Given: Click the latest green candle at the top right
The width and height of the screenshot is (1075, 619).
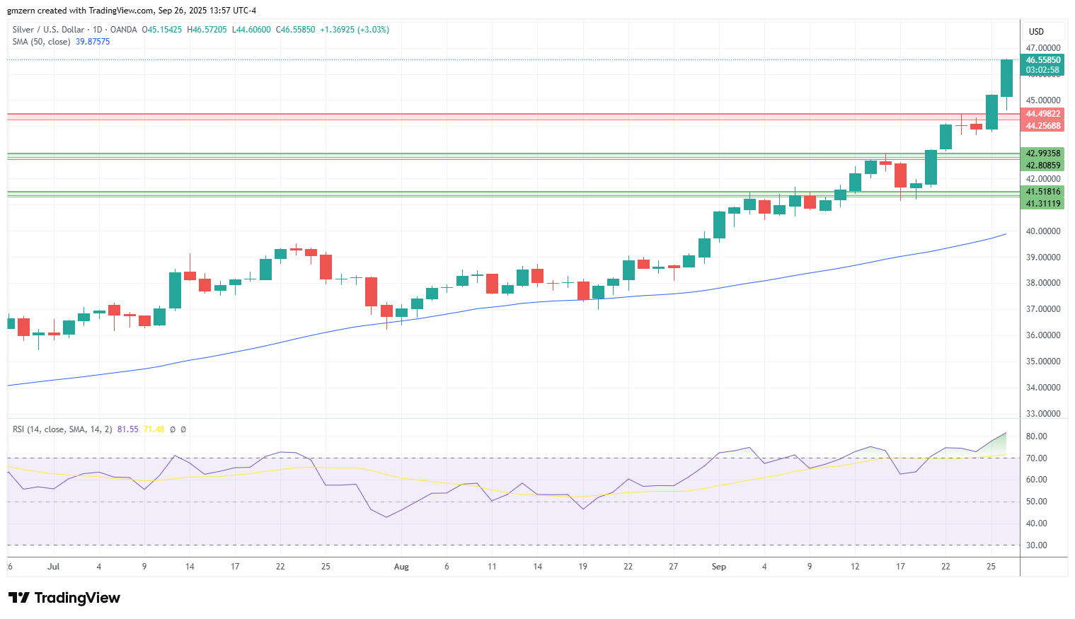Looking at the screenshot, I should 1006,78.
